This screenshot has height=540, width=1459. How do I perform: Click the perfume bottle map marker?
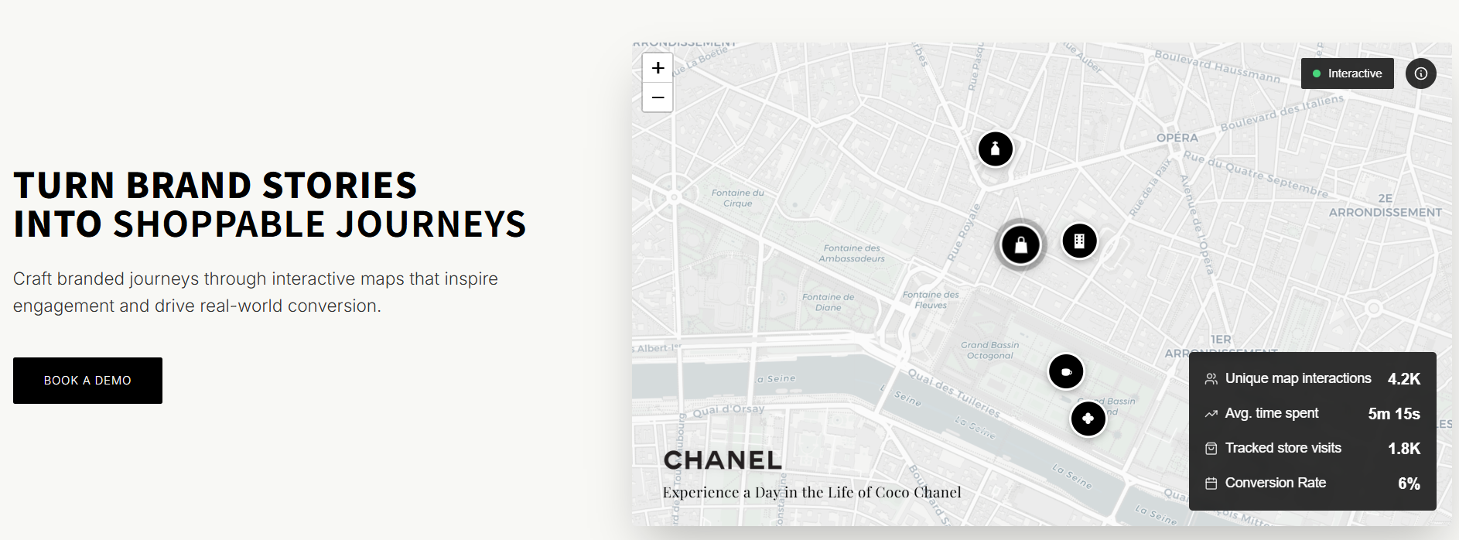point(995,149)
